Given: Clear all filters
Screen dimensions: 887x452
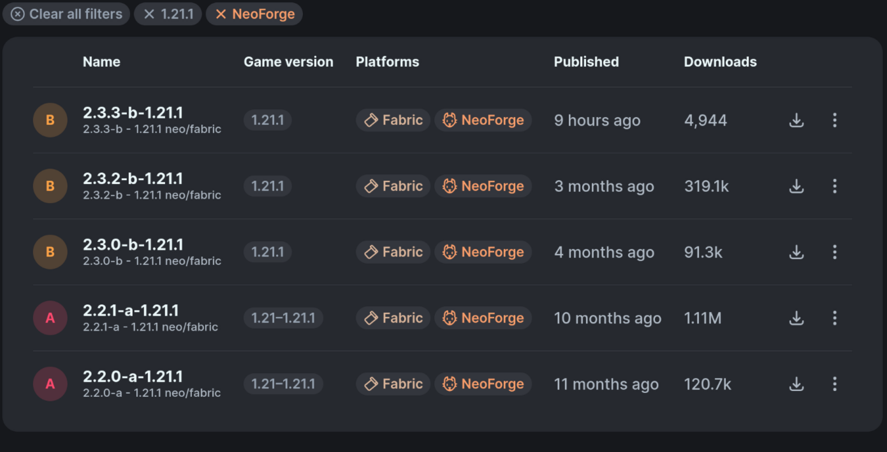Looking at the screenshot, I should click(x=66, y=14).
